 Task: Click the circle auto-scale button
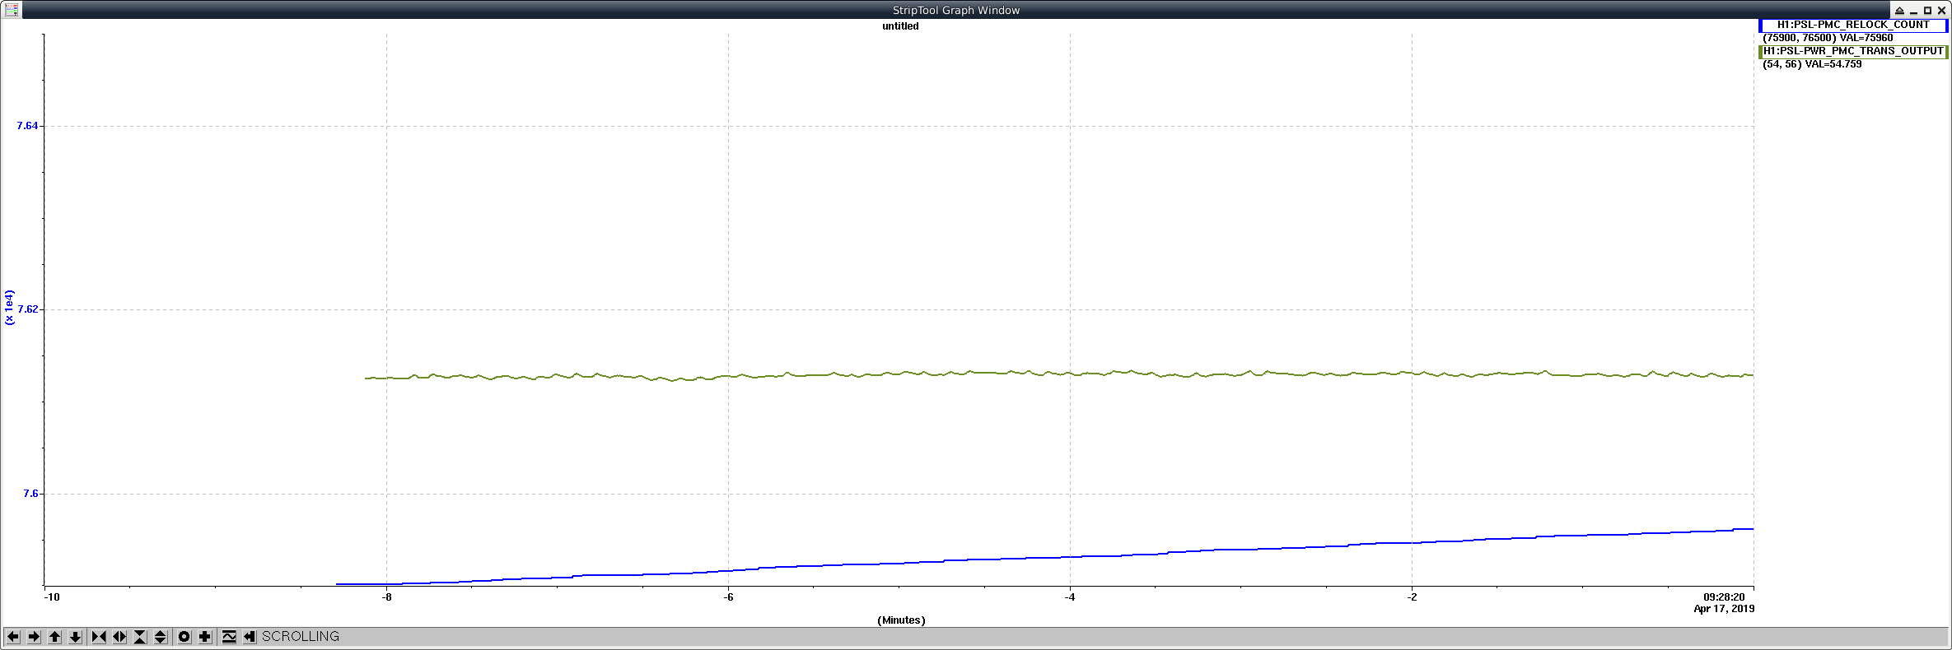(184, 637)
